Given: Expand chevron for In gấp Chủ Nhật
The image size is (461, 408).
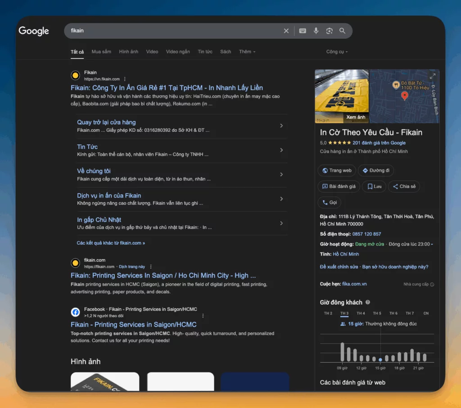Looking at the screenshot, I should [x=281, y=223].
